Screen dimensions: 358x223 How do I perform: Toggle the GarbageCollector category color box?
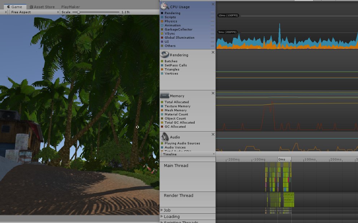point(162,30)
